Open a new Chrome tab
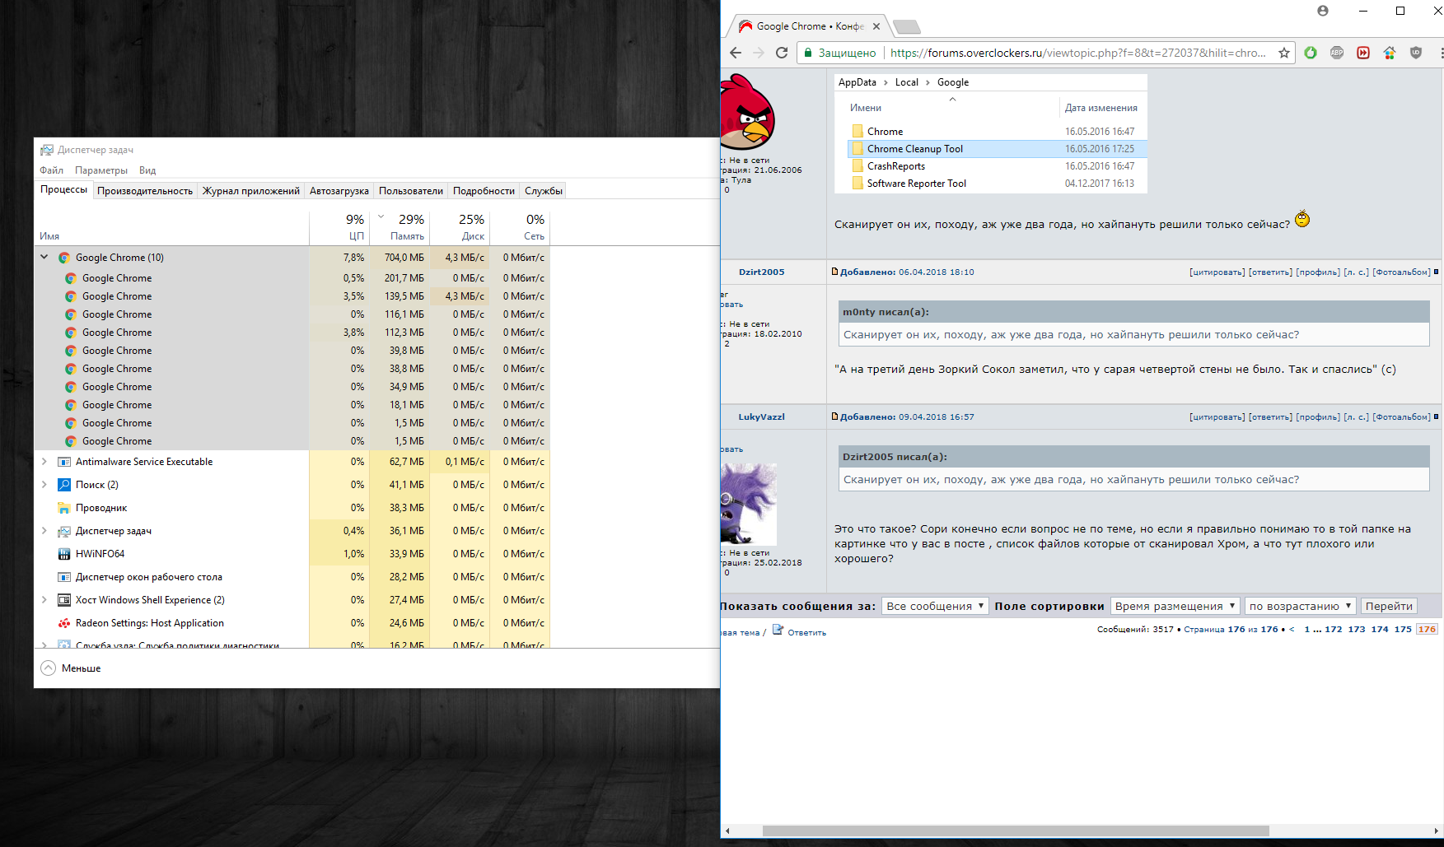The width and height of the screenshot is (1444, 847). (906, 26)
